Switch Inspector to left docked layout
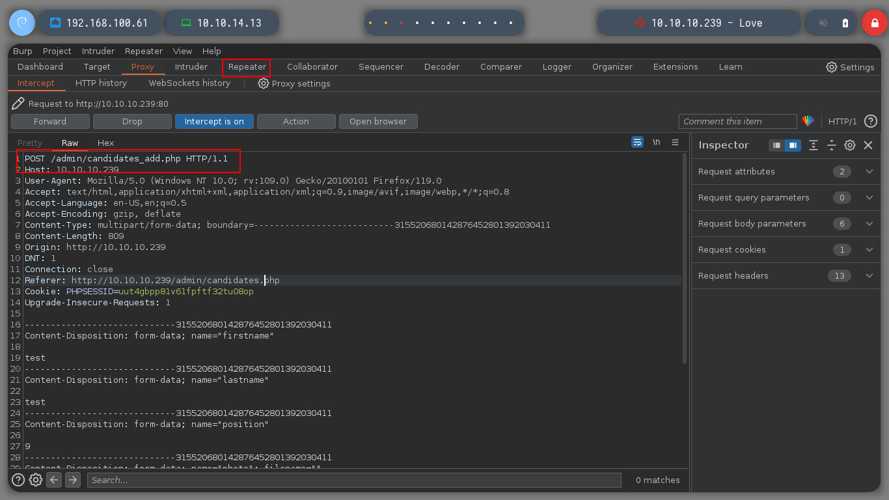Screen dimensions: 889x500 pyautogui.click(x=776, y=145)
